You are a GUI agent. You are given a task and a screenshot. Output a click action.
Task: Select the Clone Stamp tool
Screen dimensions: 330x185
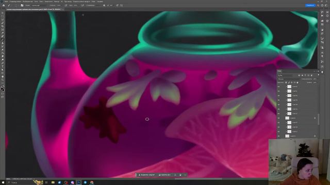tap(3, 43)
